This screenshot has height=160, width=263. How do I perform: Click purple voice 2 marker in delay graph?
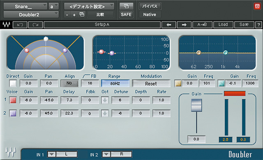click(112, 53)
